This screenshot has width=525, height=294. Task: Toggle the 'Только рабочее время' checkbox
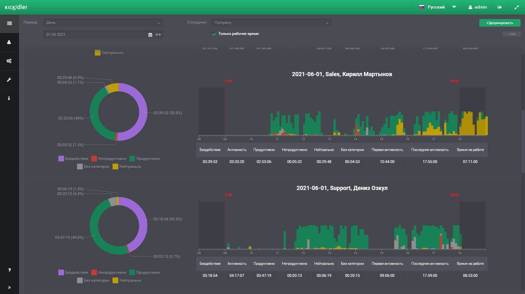[x=214, y=34]
